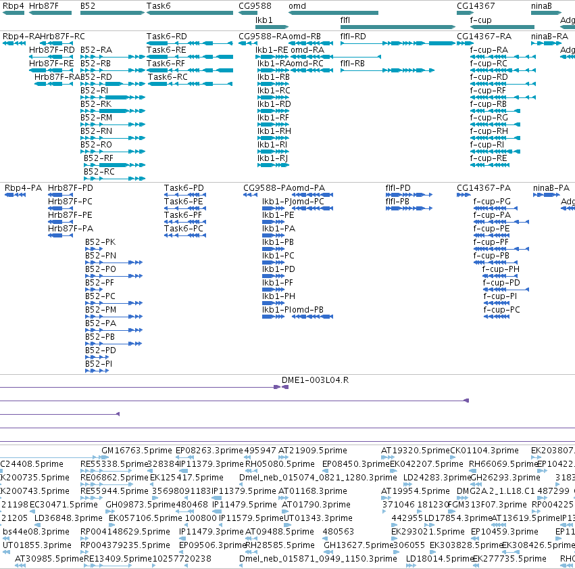
Task: Click transcript Task6-RF
Action: pos(190,70)
